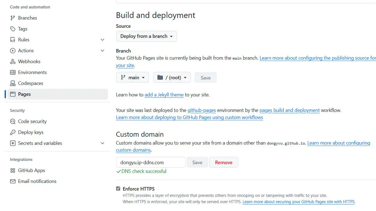
Task: Uncheck the Enforce HTTPS checkbox
Action: tap(118, 189)
